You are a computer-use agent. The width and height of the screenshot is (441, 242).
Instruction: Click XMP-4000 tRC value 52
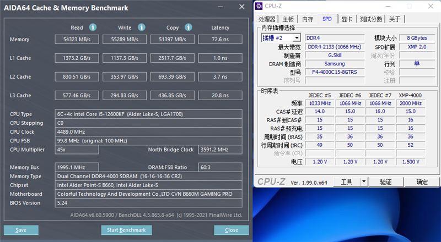[x=410, y=145]
